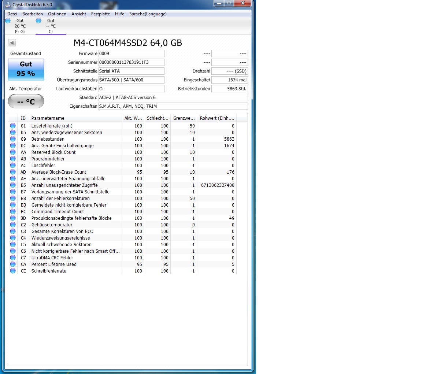
Task: Click status orb for Gemeldete nicht korrigierbare Fehler
Action: [13, 205]
